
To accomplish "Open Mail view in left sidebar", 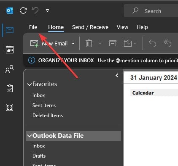I will 10,30.
